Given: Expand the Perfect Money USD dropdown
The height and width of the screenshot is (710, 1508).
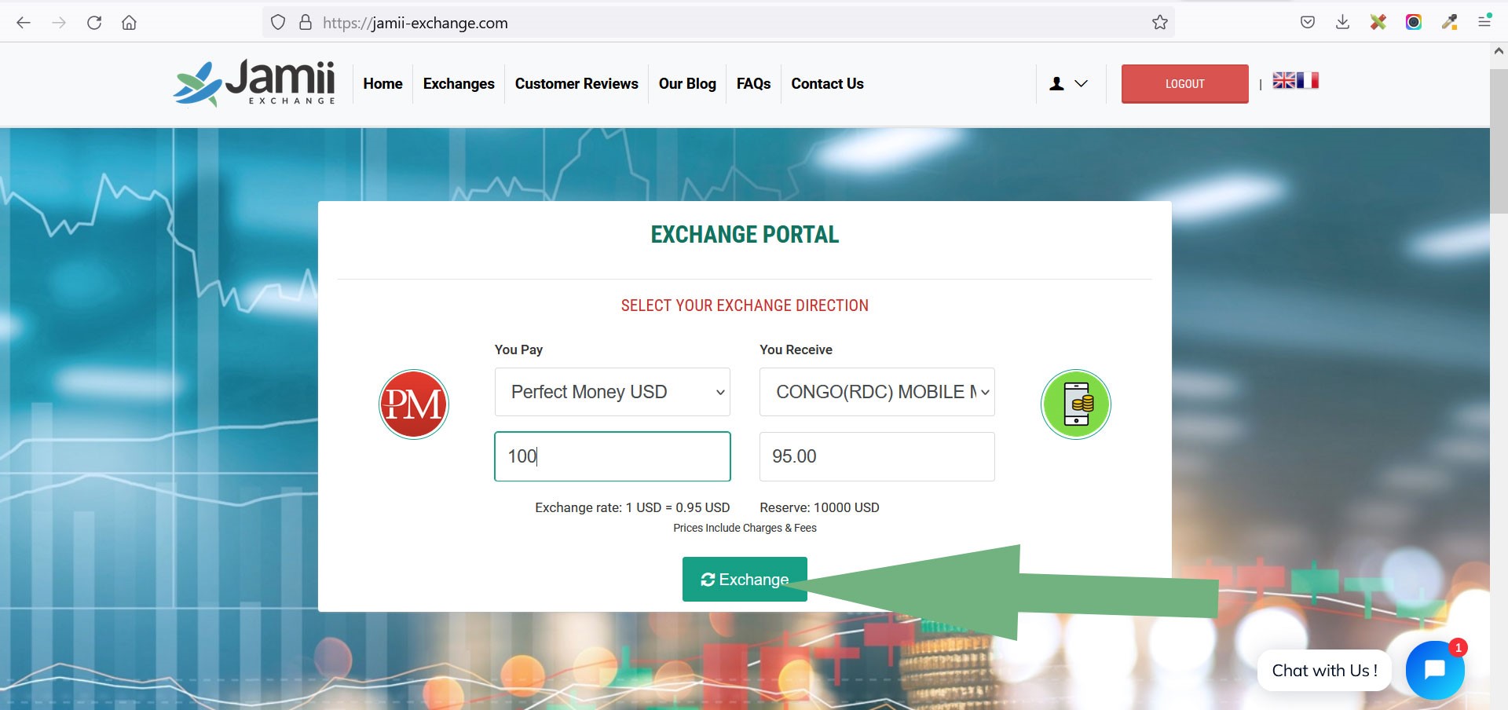Looking at the screenshot, I should pos(613,392).
